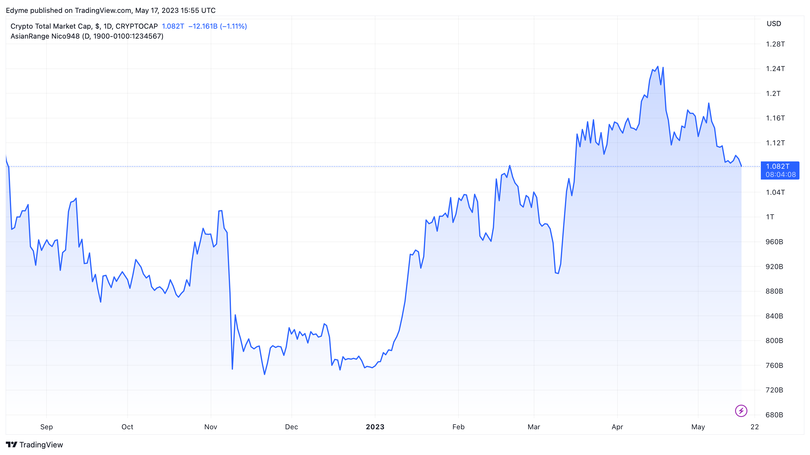This screenshot has height=455, width=810.
Task: Click the Dec label on time axis
Action: coord(291,427)
